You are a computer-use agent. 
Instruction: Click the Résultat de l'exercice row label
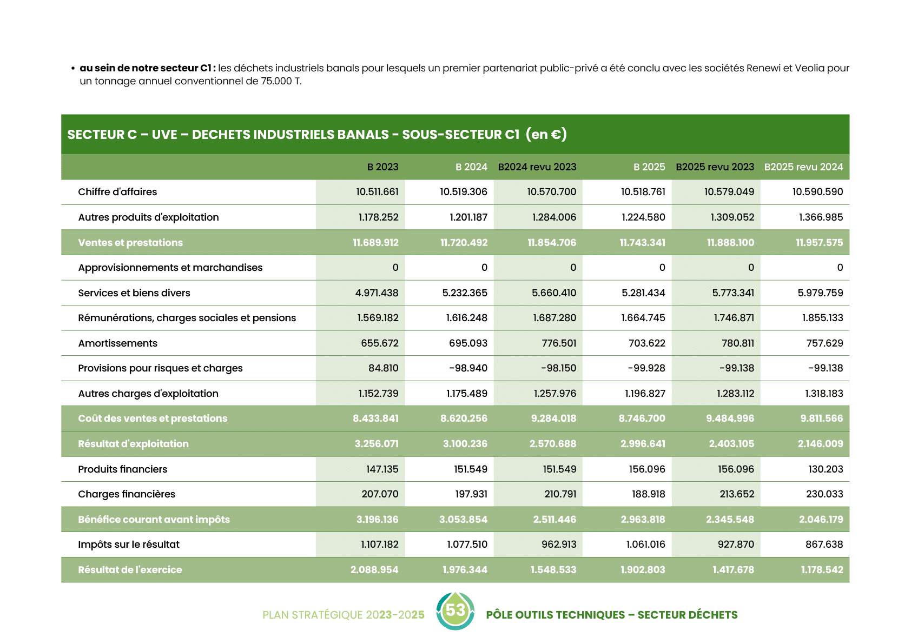tap(130, 570)
